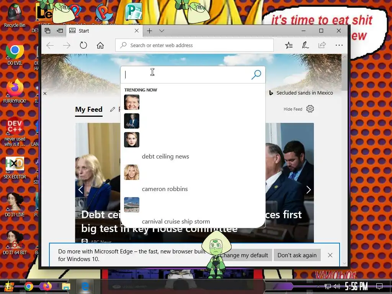Select trending thumbnail of person in dark suit
This screenshot has width=392, height=294.
(x=132, y=121)
